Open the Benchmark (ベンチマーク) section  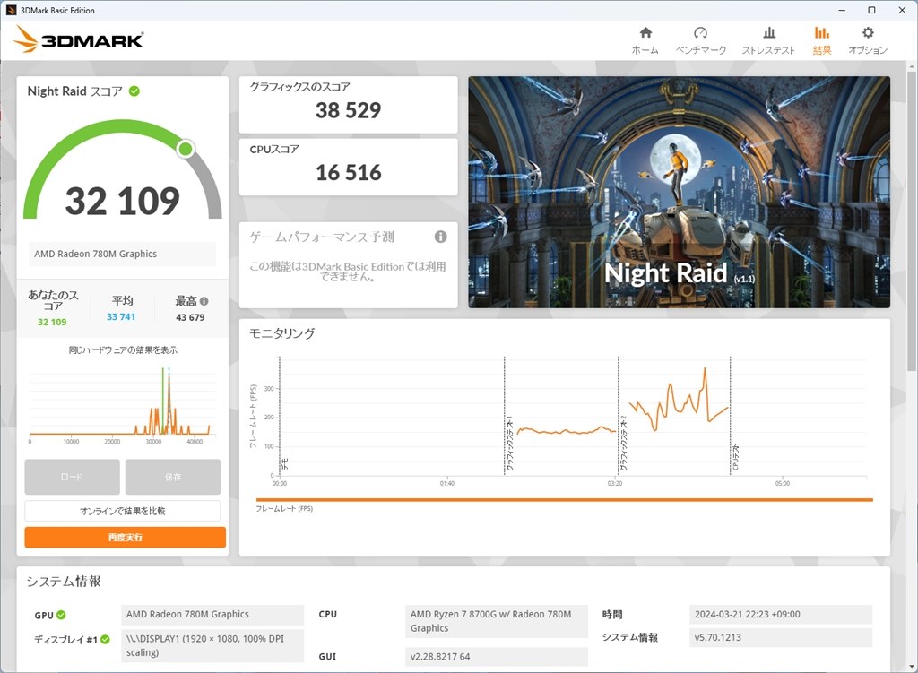pyautogui.click(x=700, y=40)
